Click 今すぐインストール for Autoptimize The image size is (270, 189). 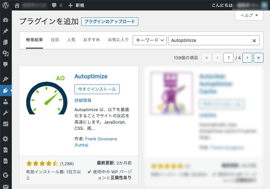coord(97,89)
